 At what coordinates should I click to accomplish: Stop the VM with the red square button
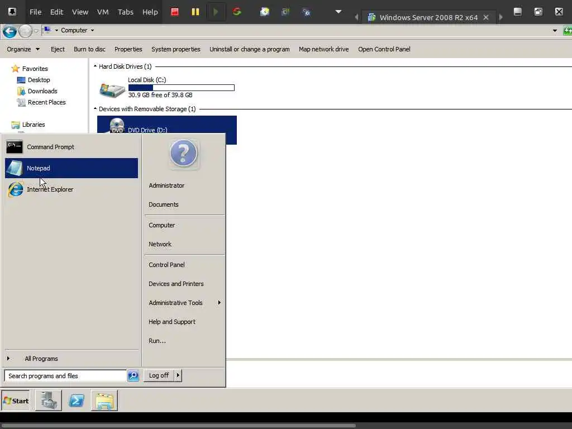[175, 12]
